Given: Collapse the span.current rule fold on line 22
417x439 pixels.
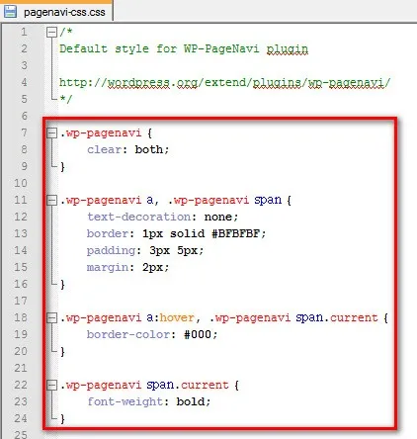Looking at the screenshot, I should point(51,385).
